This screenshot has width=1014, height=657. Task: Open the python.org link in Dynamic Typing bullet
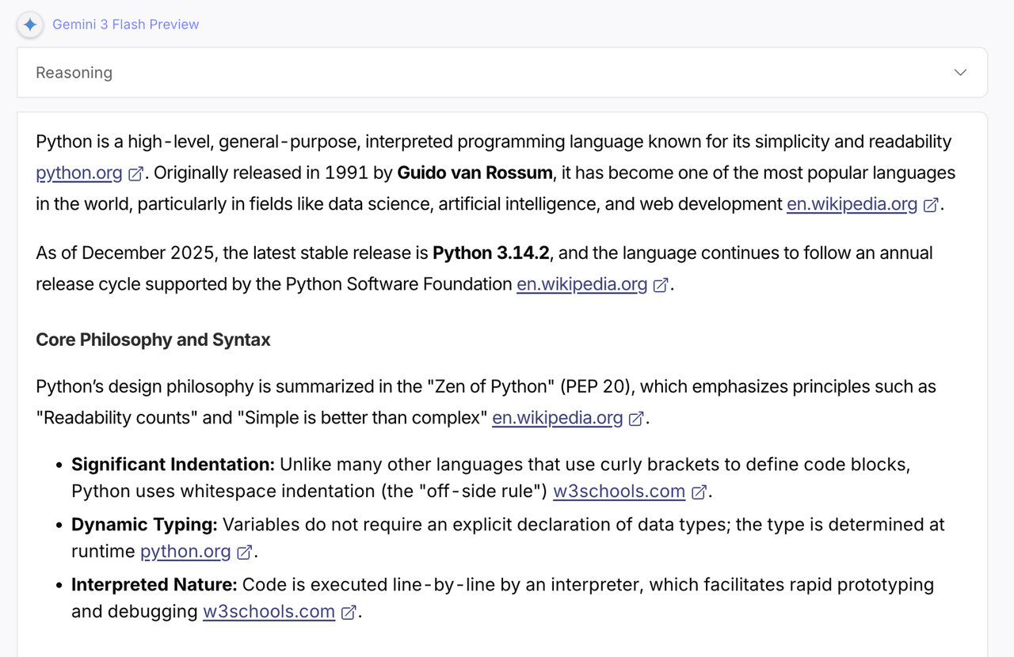click(185, 551)
